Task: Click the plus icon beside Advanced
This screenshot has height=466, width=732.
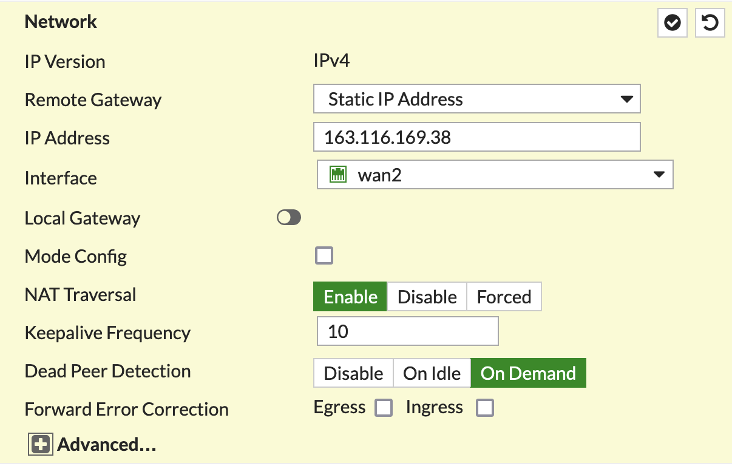Action: [x=41, y=445]
